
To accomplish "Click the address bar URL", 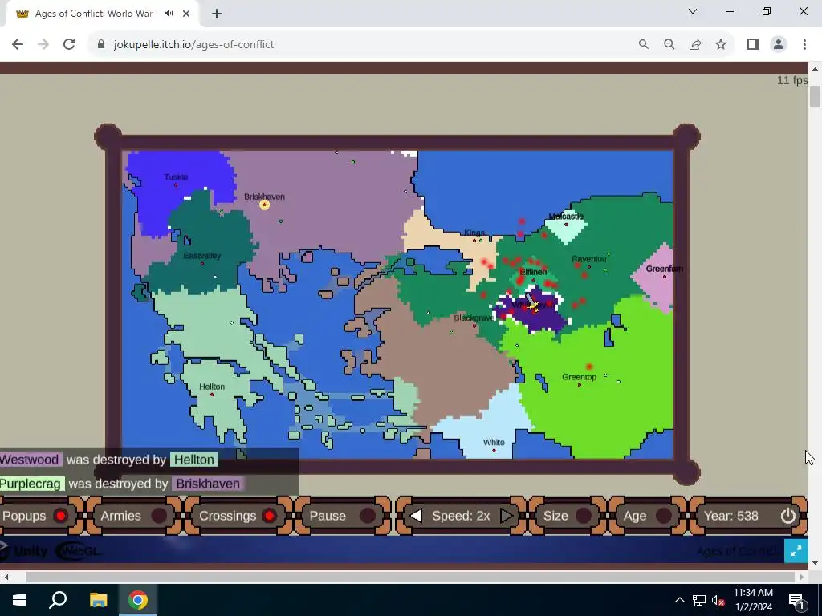I will point(193,45).
